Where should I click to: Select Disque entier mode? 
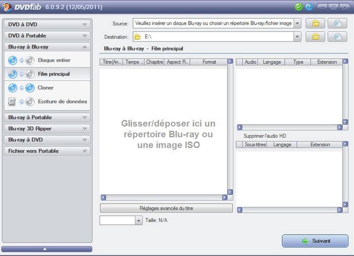(47, 61)
